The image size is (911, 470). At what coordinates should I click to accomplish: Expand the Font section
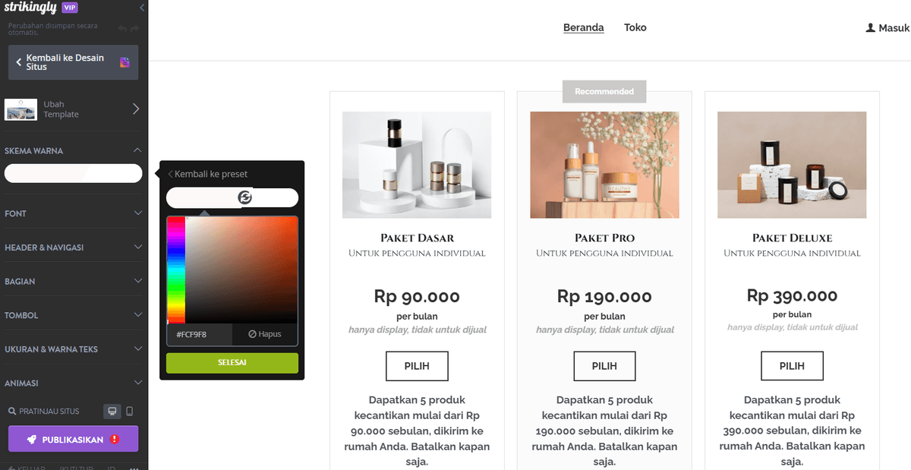pyautogui.click(x=74, y=213)
